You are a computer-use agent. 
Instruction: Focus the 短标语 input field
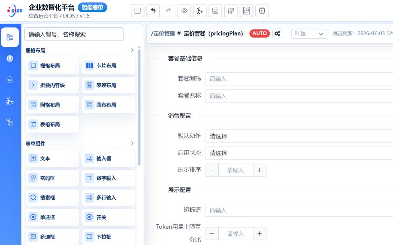(299, 210)
